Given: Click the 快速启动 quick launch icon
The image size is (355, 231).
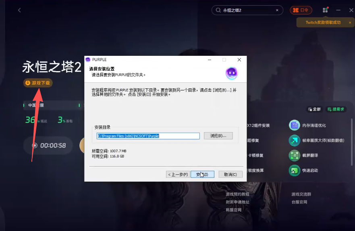Looking at the screenshot, I should coord(295,170).
